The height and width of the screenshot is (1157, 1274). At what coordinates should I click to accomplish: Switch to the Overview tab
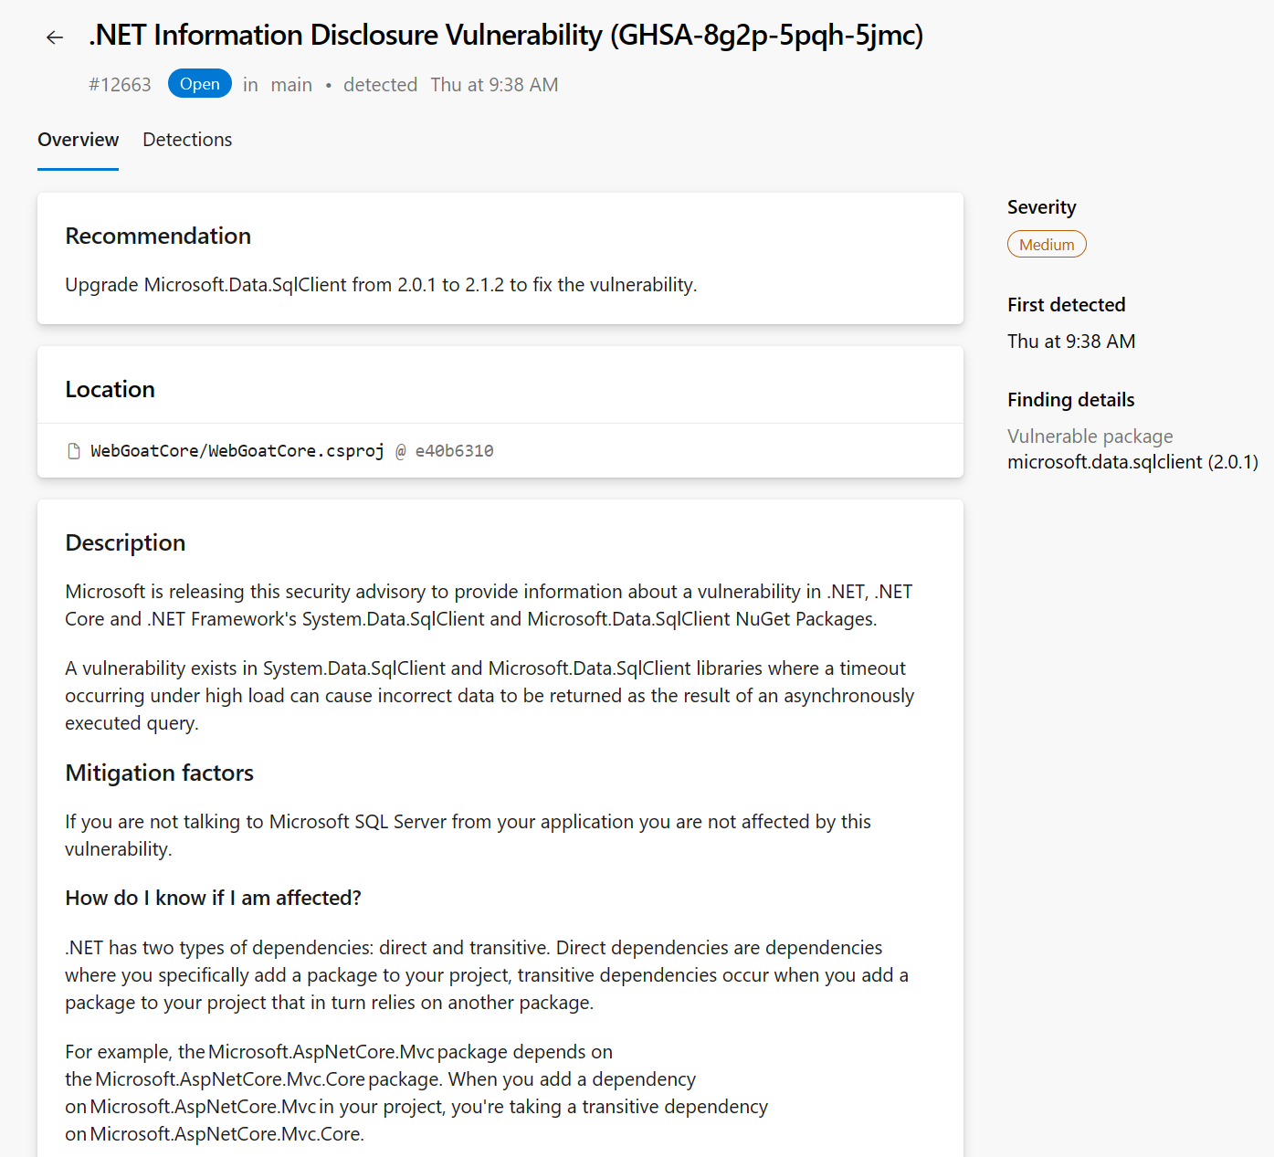[78, 140]
